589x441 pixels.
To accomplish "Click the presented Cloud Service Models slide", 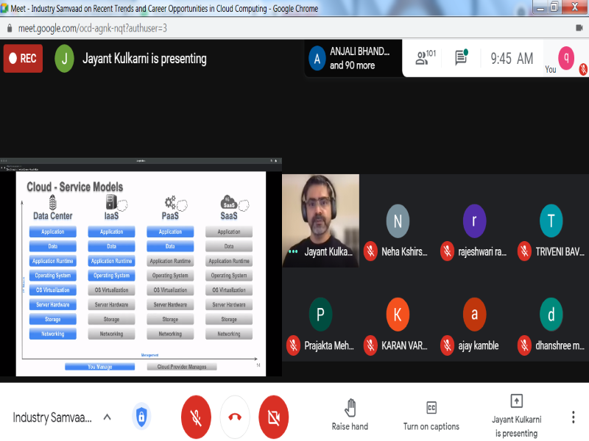I will pyautogui.click(x=141, y=273).
